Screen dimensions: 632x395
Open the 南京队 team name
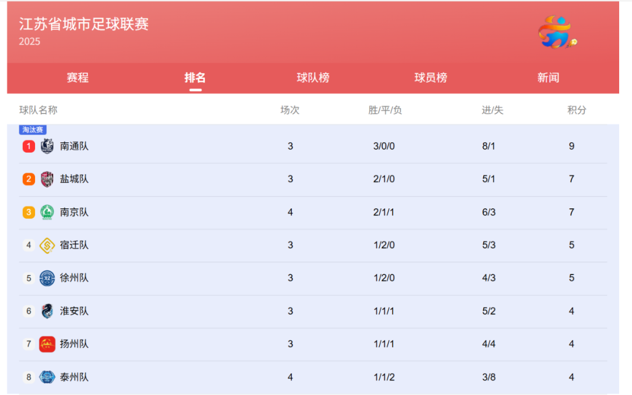click(74, 212)
